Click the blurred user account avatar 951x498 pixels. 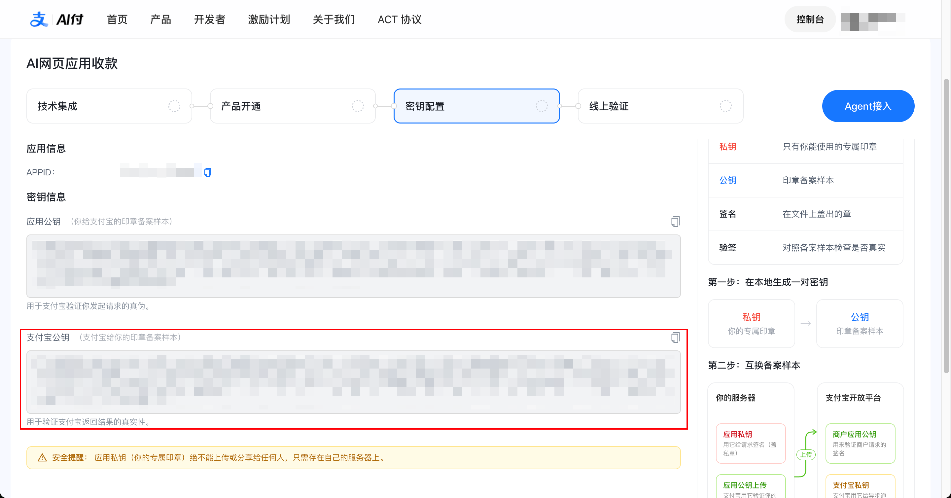pos(873,22)
